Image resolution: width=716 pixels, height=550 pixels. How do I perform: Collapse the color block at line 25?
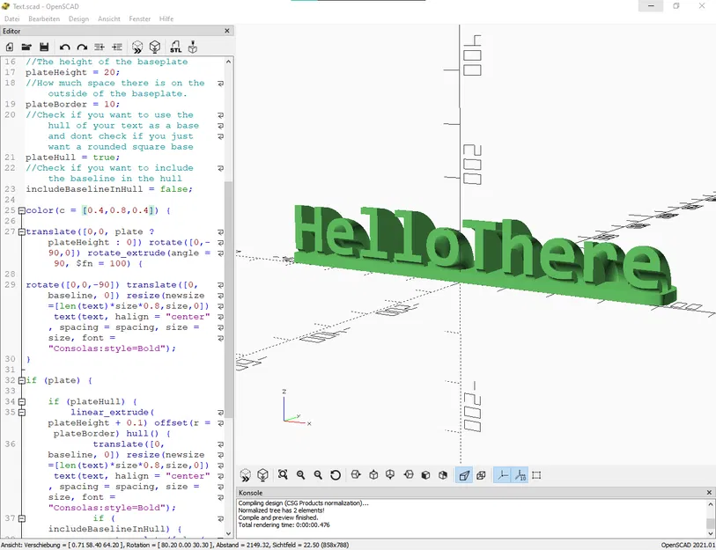pos(21,210)
